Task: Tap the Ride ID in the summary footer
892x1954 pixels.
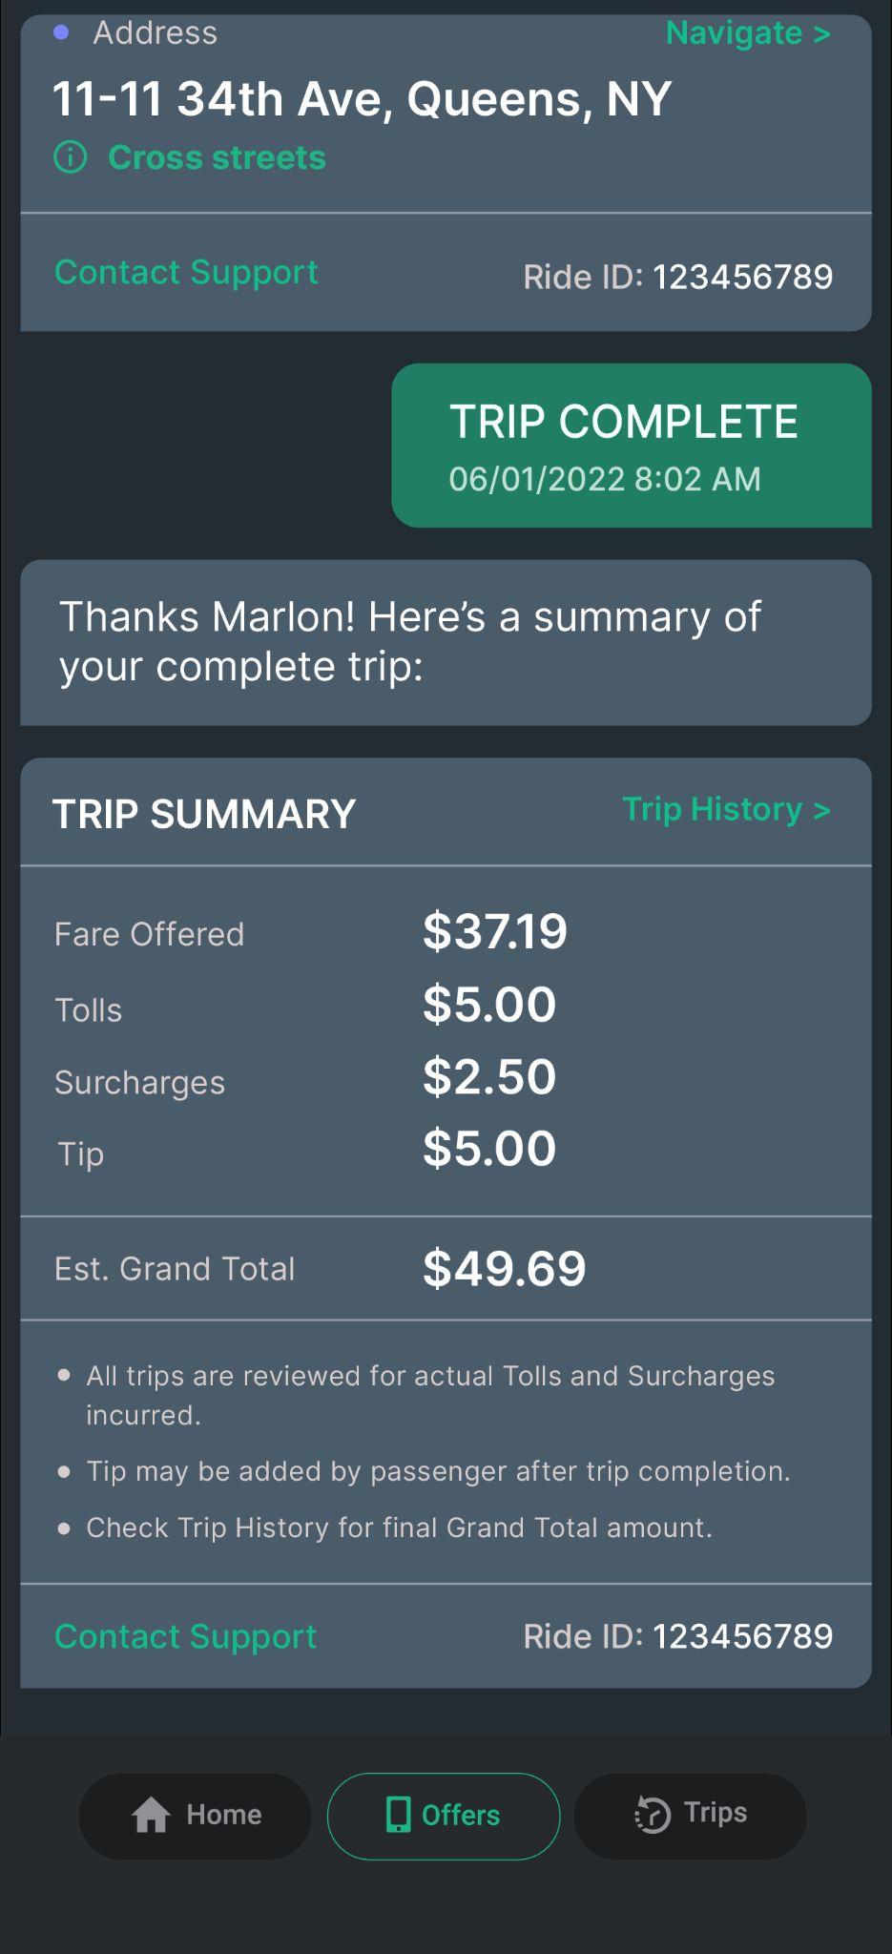Action: [x=677, y=1637]
